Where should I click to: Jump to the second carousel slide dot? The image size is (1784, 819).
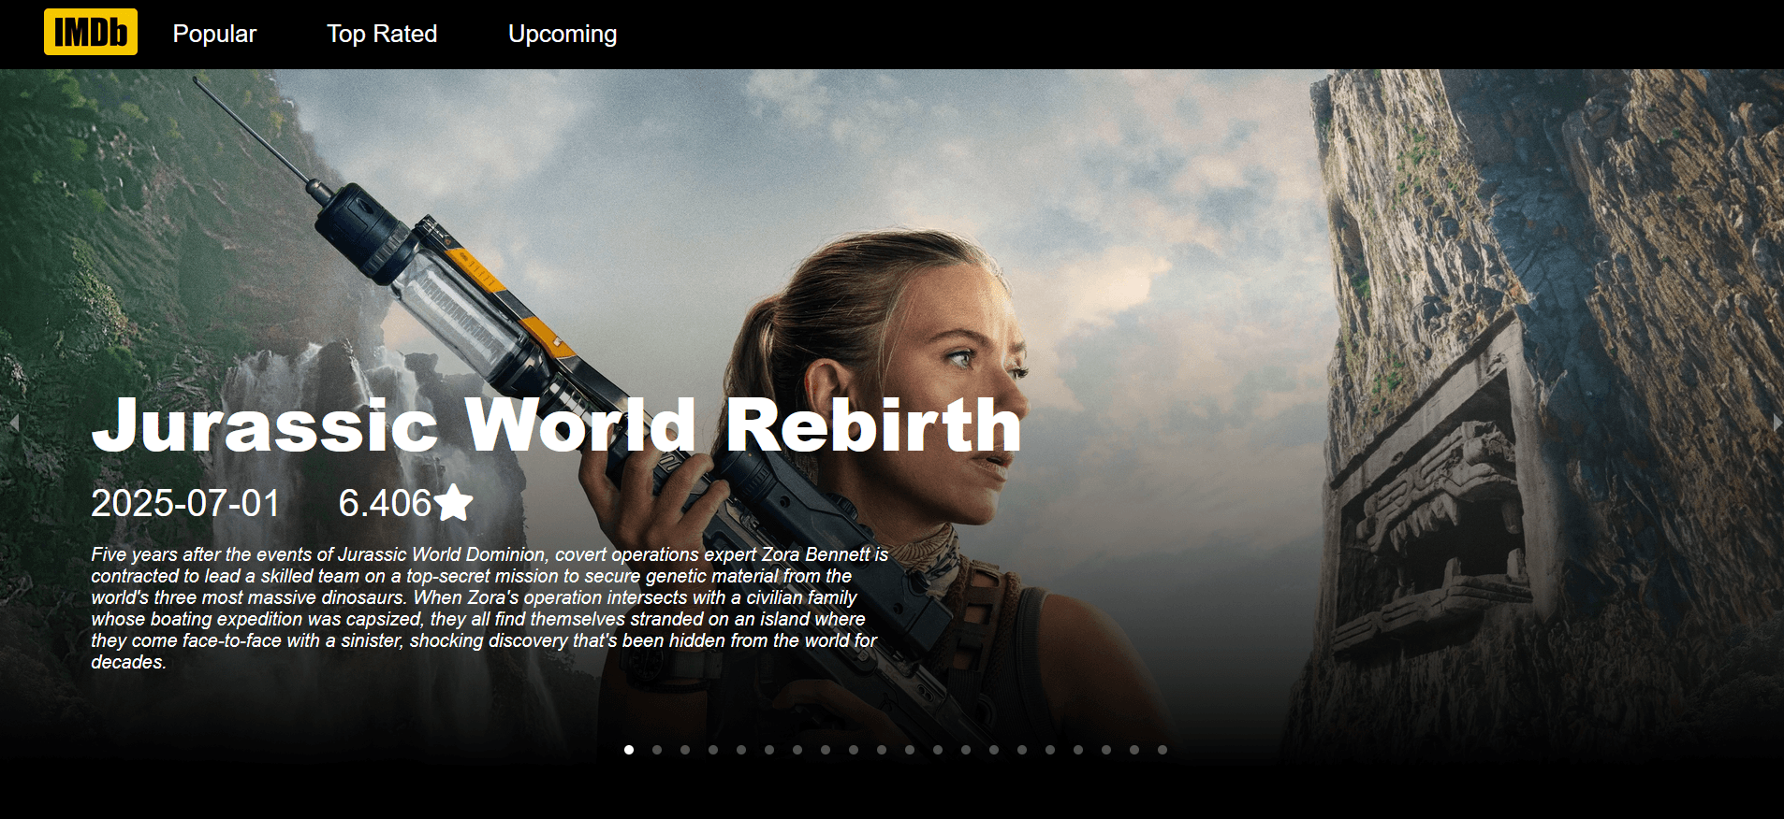click(x=657, y=750)
